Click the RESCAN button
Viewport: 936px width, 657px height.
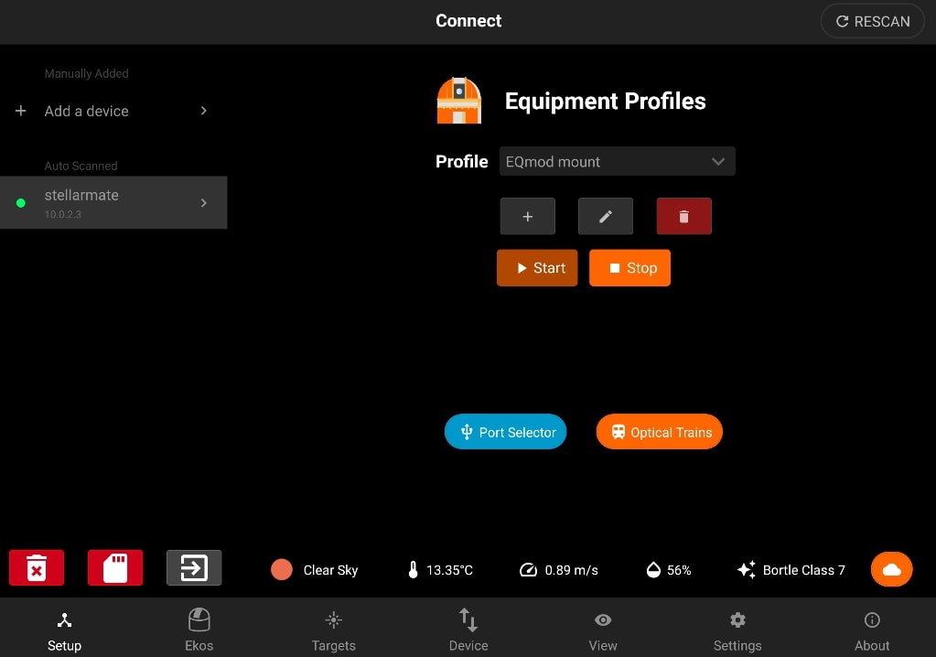[872, 21]
